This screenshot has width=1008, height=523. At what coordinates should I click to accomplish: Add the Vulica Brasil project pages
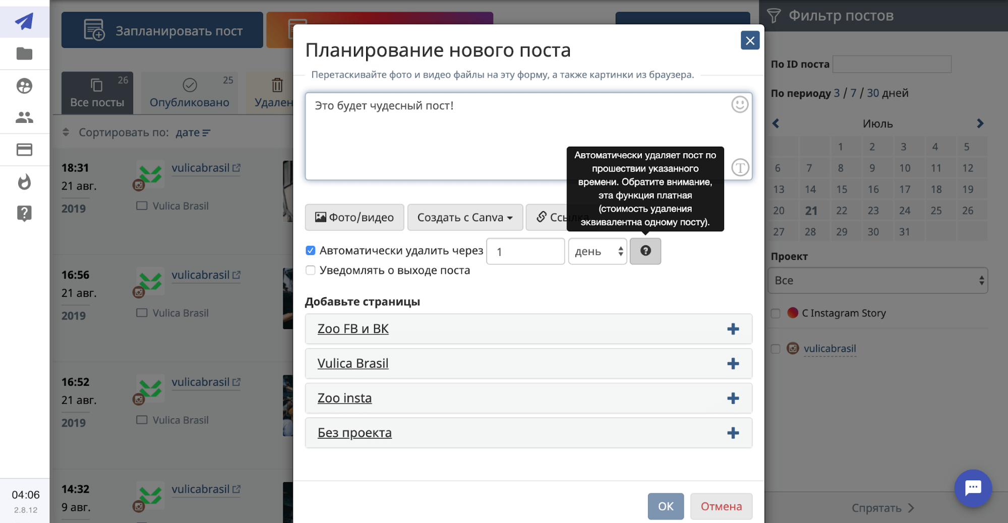(733, 364)
